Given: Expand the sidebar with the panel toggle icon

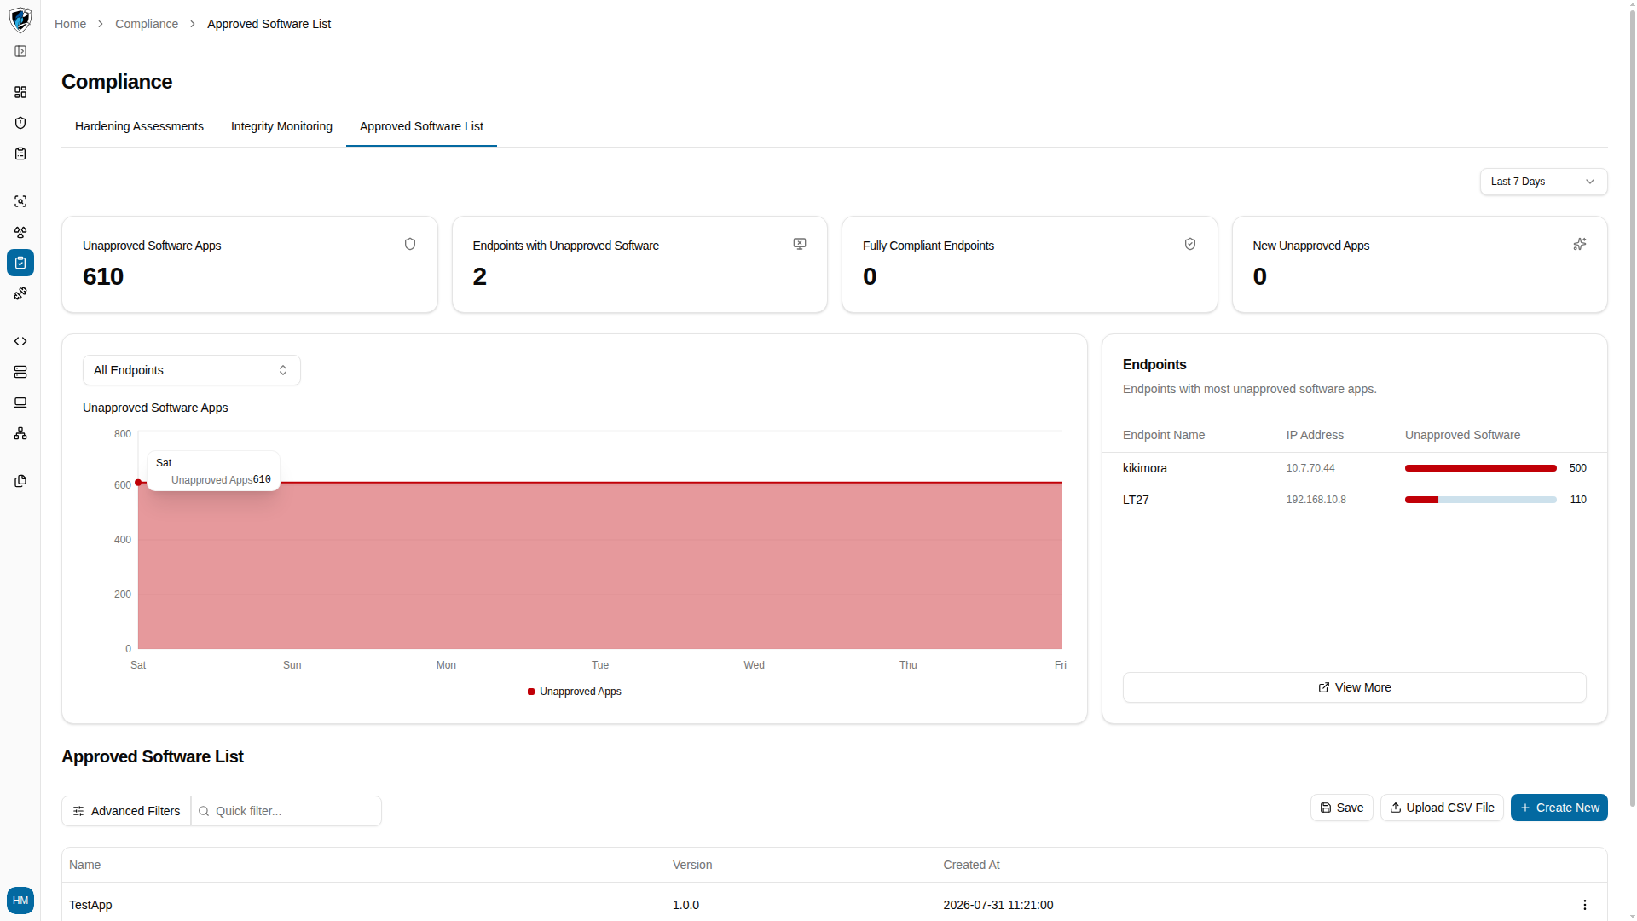Looking at the screenshot, I should pyautogui.click(x=20, y=51).
